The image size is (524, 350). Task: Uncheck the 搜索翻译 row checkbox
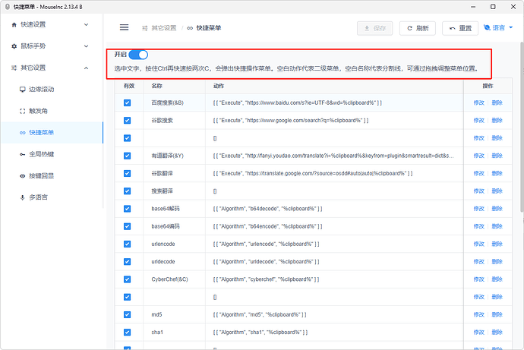[127, 191]
